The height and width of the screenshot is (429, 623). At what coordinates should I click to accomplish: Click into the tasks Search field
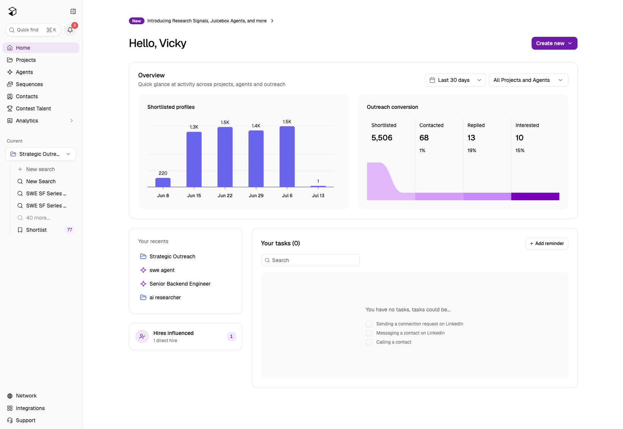tap(310, 260)
